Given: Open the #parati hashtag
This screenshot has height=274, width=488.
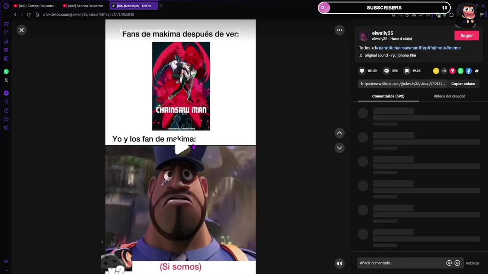Looking at the screenshot, I should (x=383, y=48).
